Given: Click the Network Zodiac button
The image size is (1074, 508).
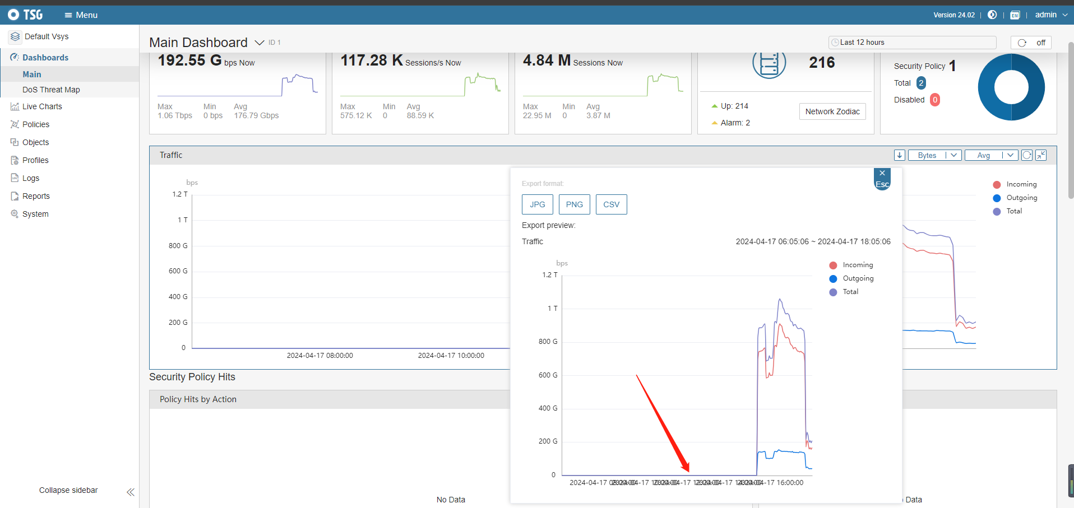Looking at the screenshot, I should tap(832, 111).
